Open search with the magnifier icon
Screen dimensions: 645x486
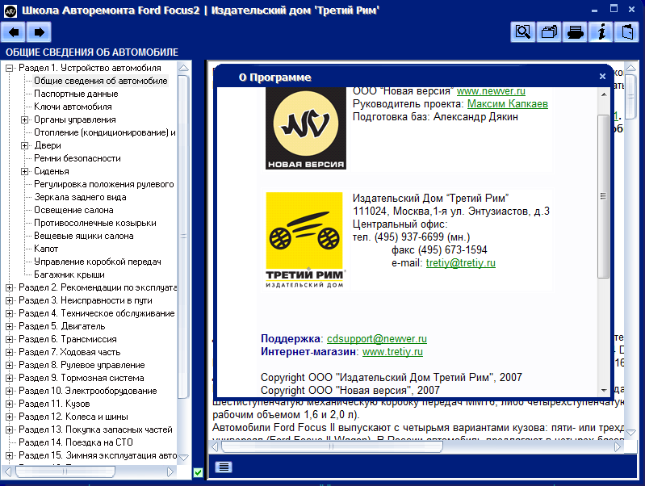[523, 31]
